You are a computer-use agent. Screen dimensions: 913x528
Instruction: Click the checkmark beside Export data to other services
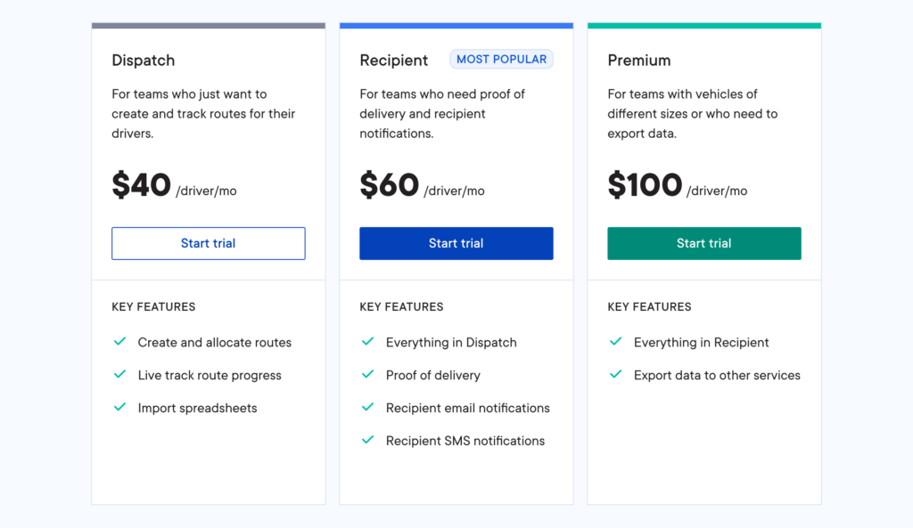click(x=615, y=375)
